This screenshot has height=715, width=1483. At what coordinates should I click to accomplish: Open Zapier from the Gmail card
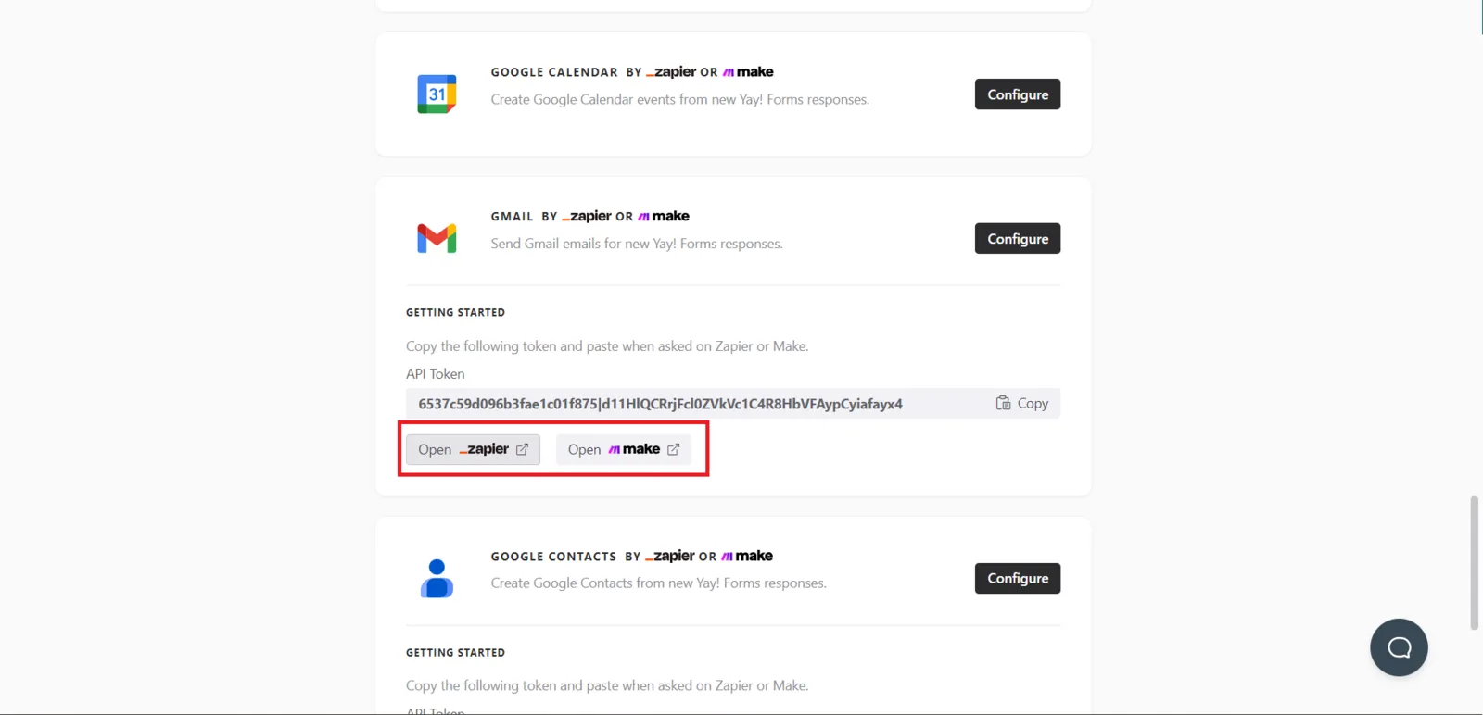click(473, 449)
